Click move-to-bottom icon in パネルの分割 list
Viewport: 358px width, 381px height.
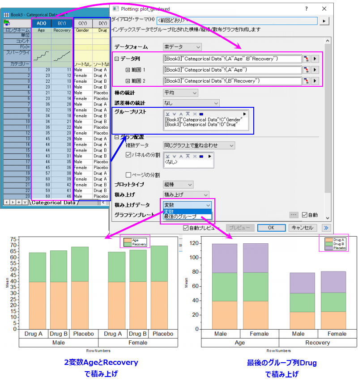pos(167,157)
